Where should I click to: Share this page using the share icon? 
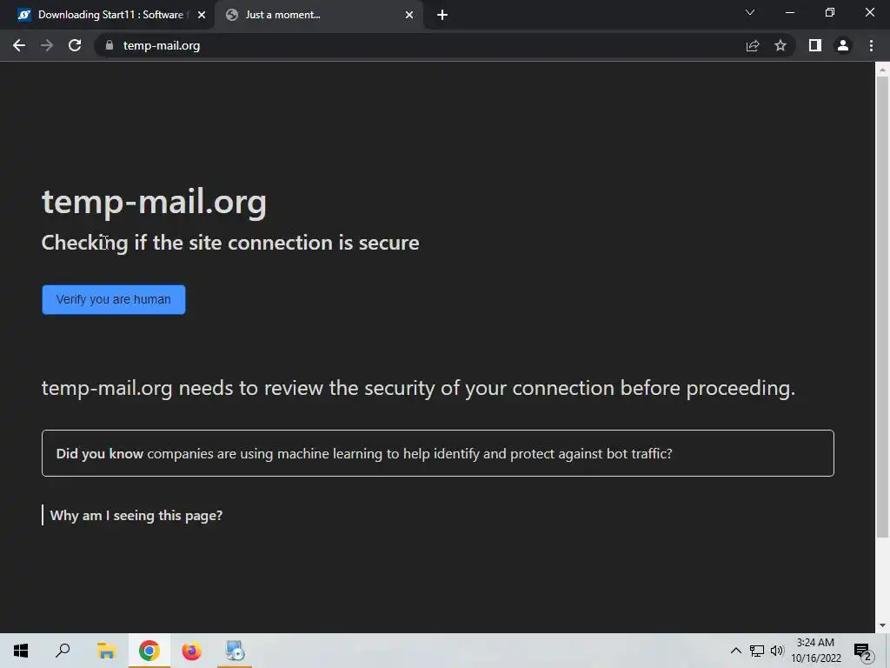tap(753, 45)
